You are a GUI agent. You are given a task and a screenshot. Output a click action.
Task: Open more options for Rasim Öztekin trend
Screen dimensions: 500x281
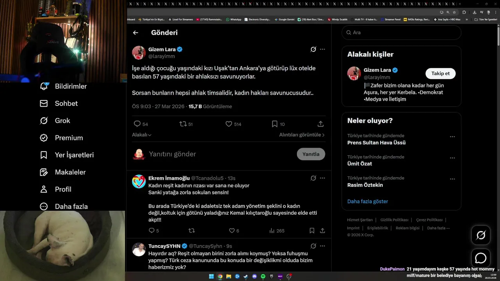click(x=452, y=179)
